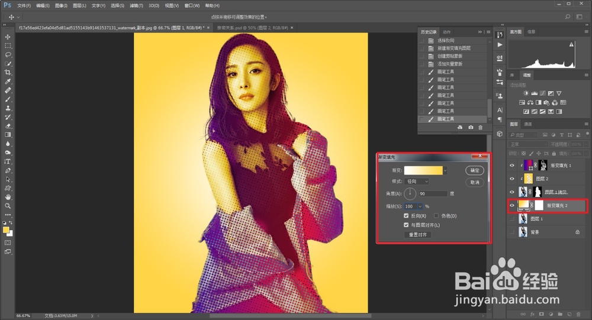
Task: Select the Gradient tool in the toolbox
Action: (8, 135)
